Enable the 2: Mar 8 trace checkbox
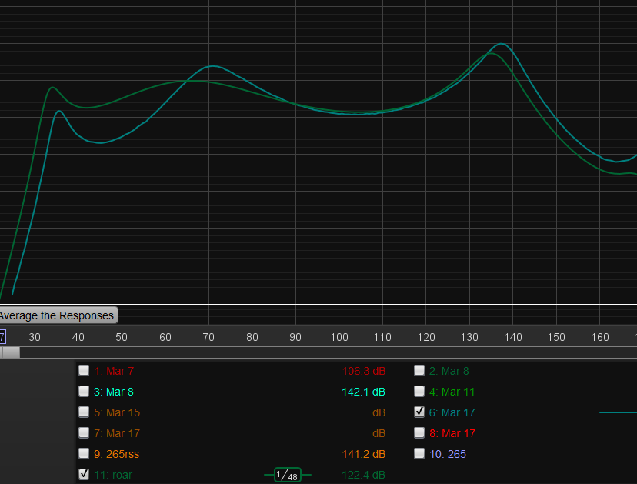Screen dimensions: 637x484 point(419,370)
